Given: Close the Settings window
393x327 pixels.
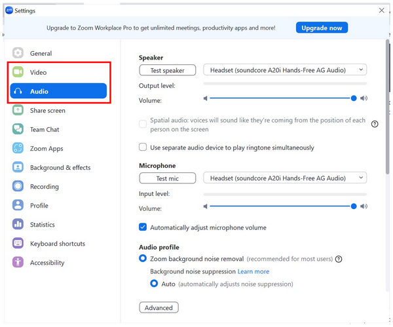Looking at the screenshot, I should pos(381,10).
